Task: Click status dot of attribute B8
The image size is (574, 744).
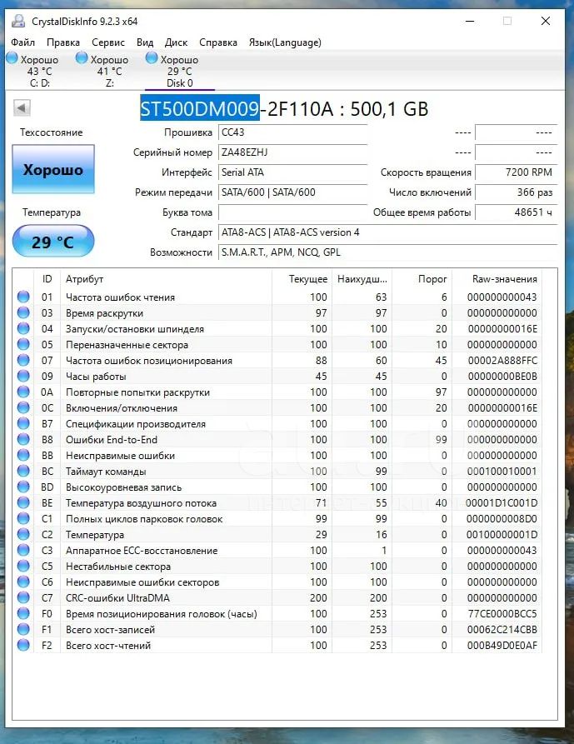Action: 23,439
